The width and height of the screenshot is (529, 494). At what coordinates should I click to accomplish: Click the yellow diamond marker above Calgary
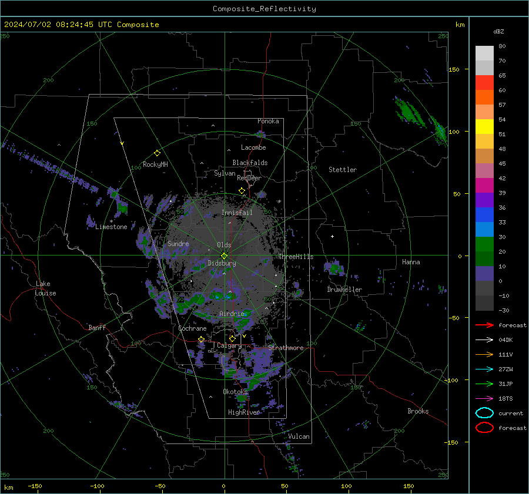[x=232, y=338]
